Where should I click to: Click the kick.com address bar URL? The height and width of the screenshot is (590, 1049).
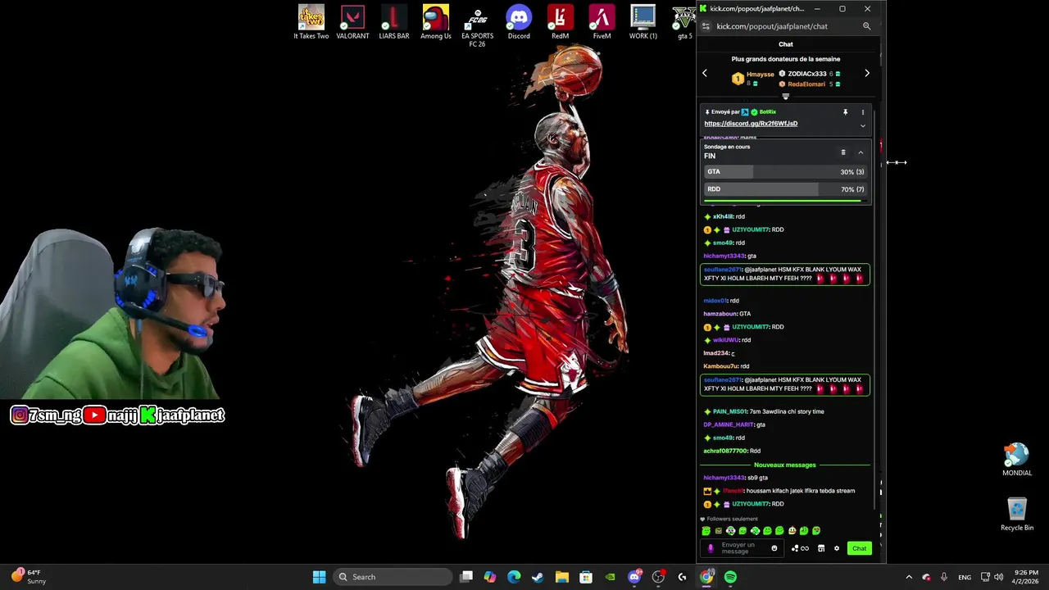point(772,26)
